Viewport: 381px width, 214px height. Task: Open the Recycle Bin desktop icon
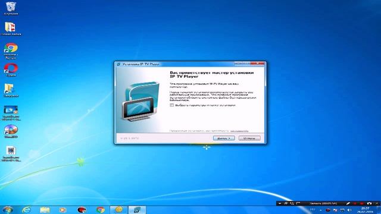tap(11, 8)
